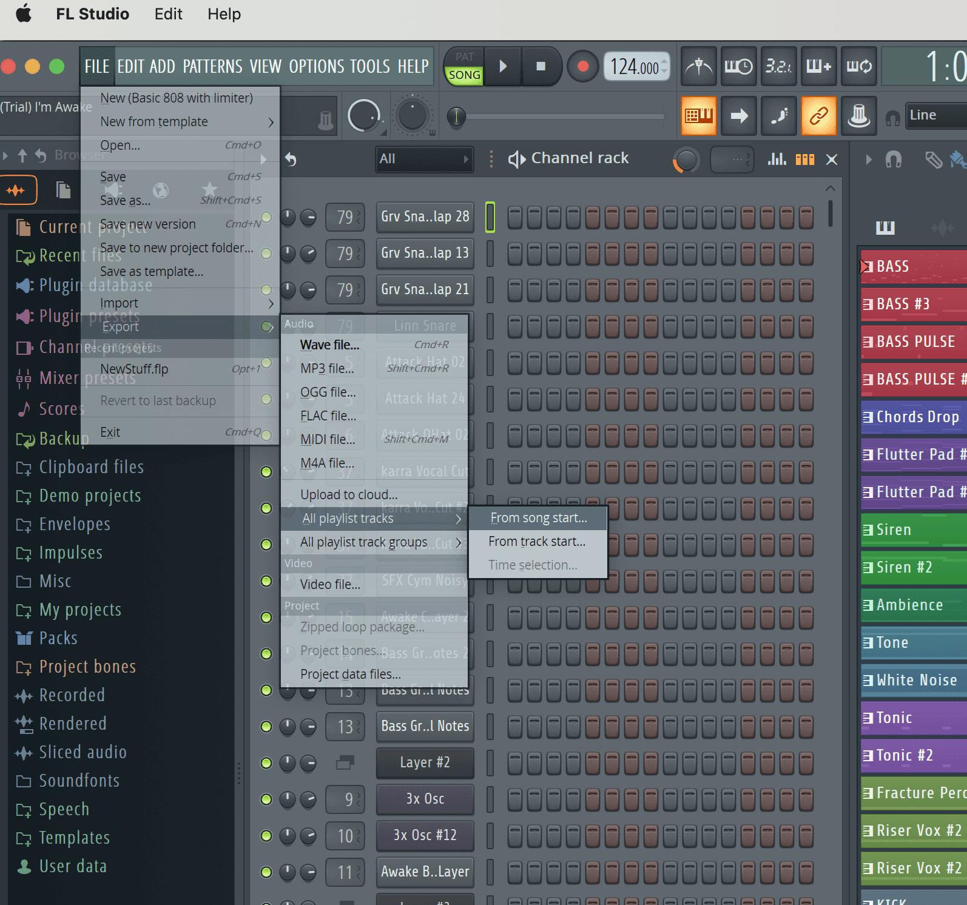Open User data in browser
This screenshot has width=967, height=905.
tap(73, 866)
